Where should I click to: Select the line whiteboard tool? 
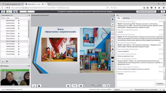(x=113, y=40)
